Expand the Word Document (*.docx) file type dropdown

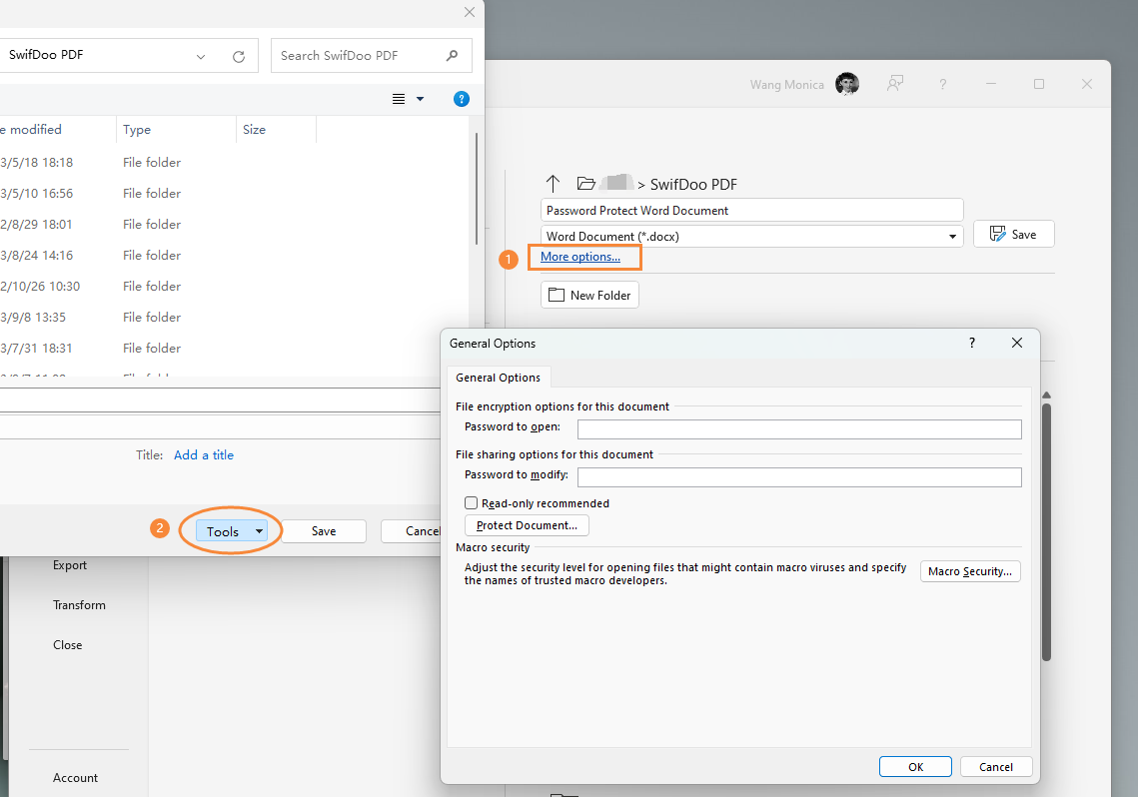[952, 237]
